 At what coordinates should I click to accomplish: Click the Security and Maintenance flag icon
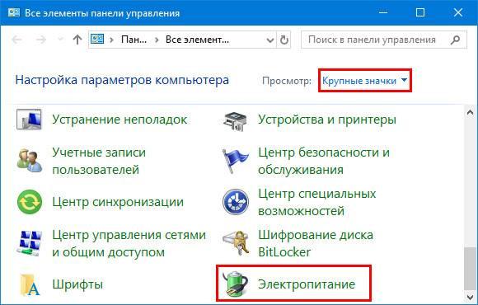pyautogui.click(x=235, y=161)
